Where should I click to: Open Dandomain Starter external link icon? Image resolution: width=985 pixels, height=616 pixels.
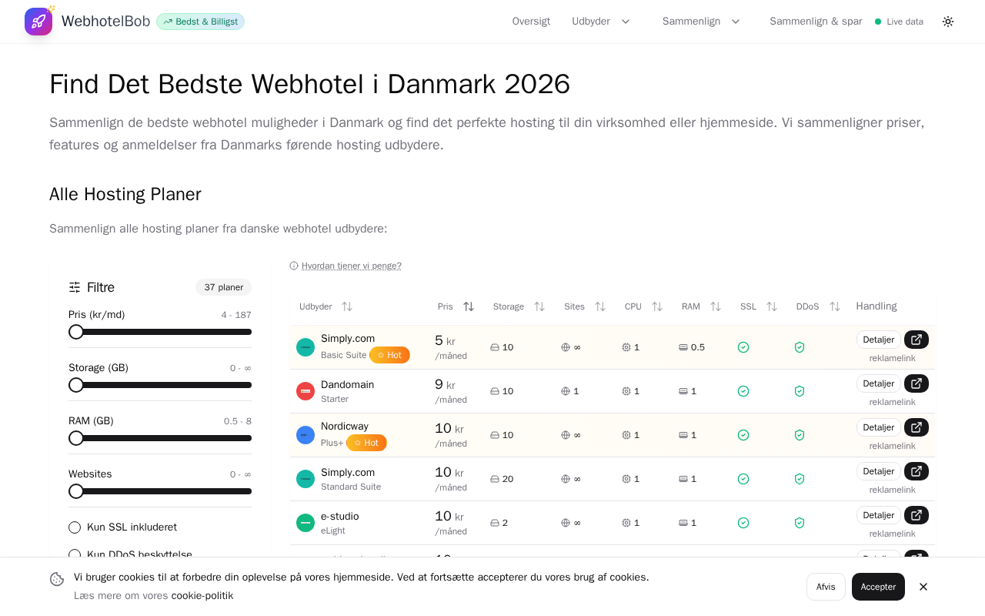tap(916, 383)
